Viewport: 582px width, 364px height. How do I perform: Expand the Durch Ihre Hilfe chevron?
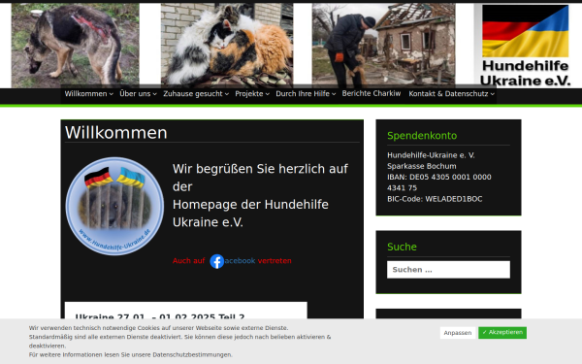(334, 94)
